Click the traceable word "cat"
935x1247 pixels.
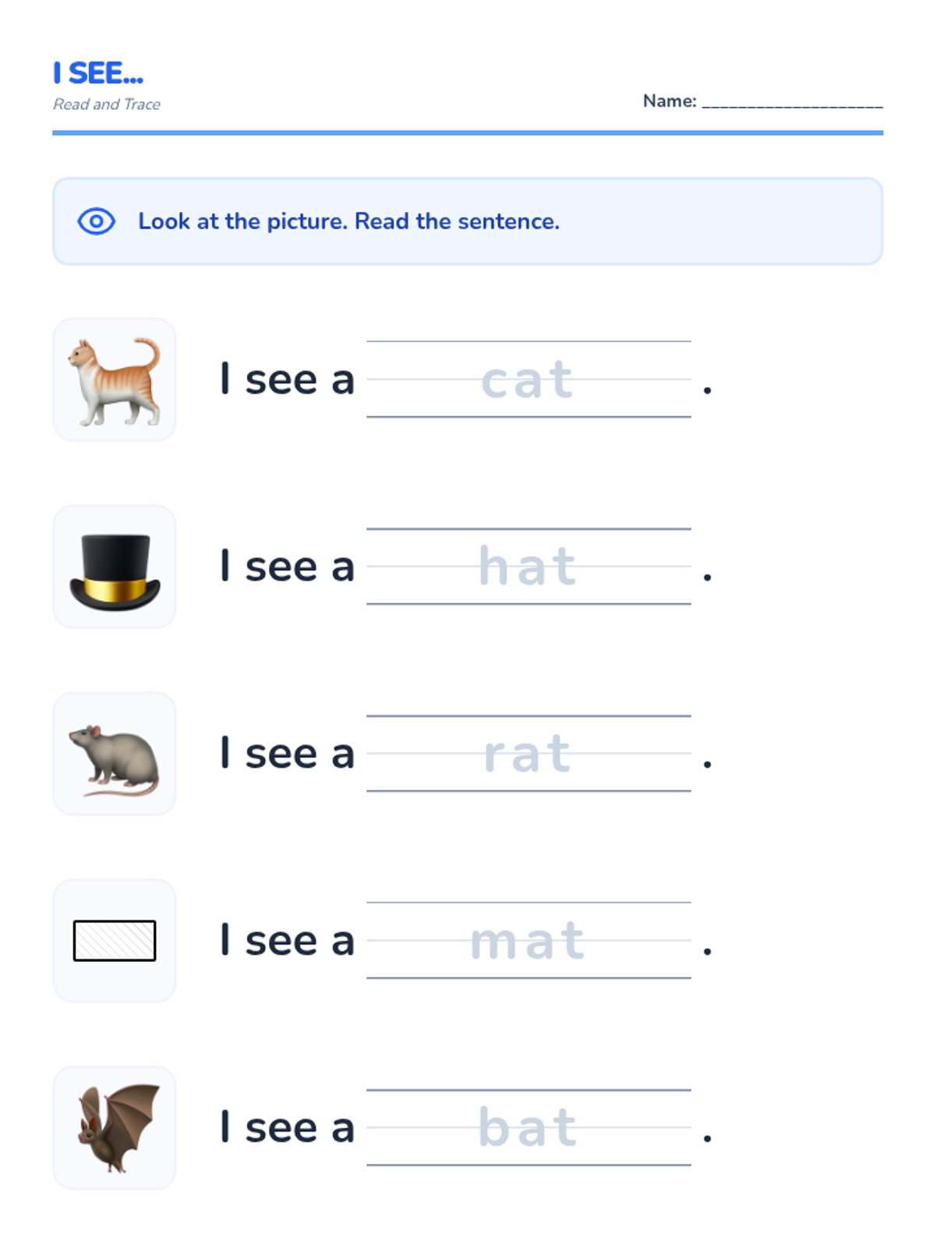point(527,380)
